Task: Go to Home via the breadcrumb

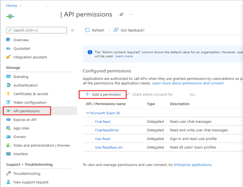Action: click(12, 5)
